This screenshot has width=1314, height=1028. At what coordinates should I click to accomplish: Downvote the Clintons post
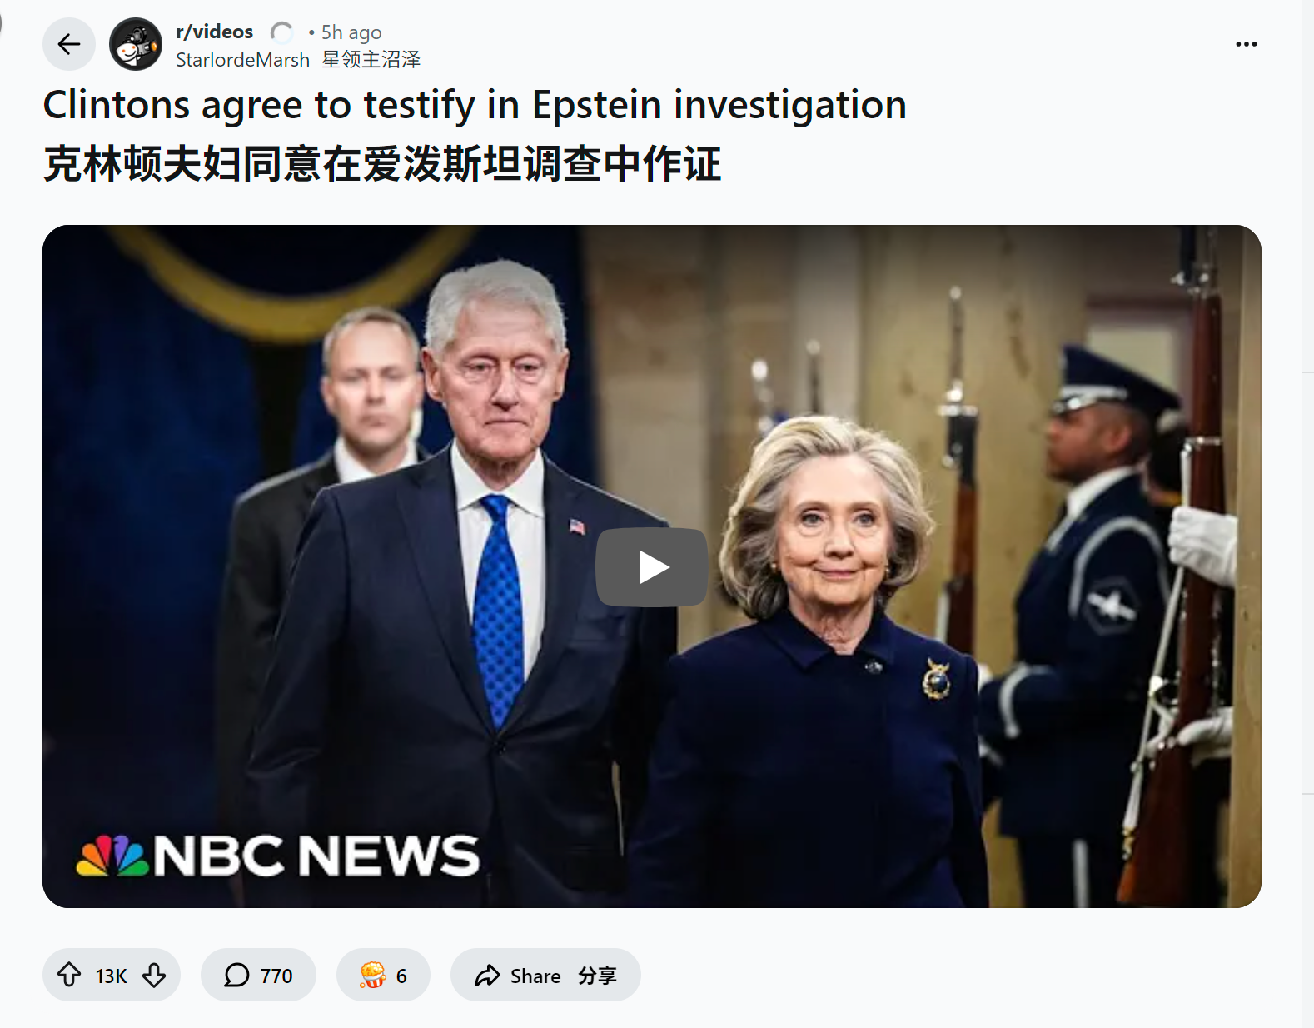click(154, 975)
